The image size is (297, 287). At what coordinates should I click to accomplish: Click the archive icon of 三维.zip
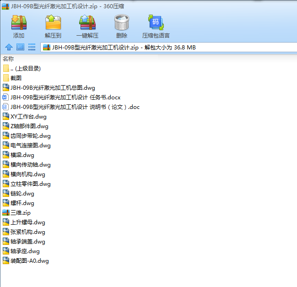click(x=6, y=213)
